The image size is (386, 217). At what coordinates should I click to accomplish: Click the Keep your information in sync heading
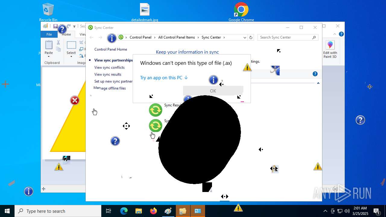coord(187,52)
